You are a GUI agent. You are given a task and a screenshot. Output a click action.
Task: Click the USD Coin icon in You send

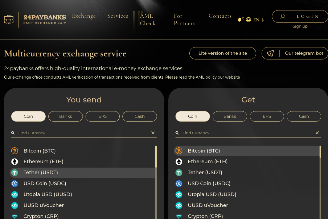(x=15, y=183)
